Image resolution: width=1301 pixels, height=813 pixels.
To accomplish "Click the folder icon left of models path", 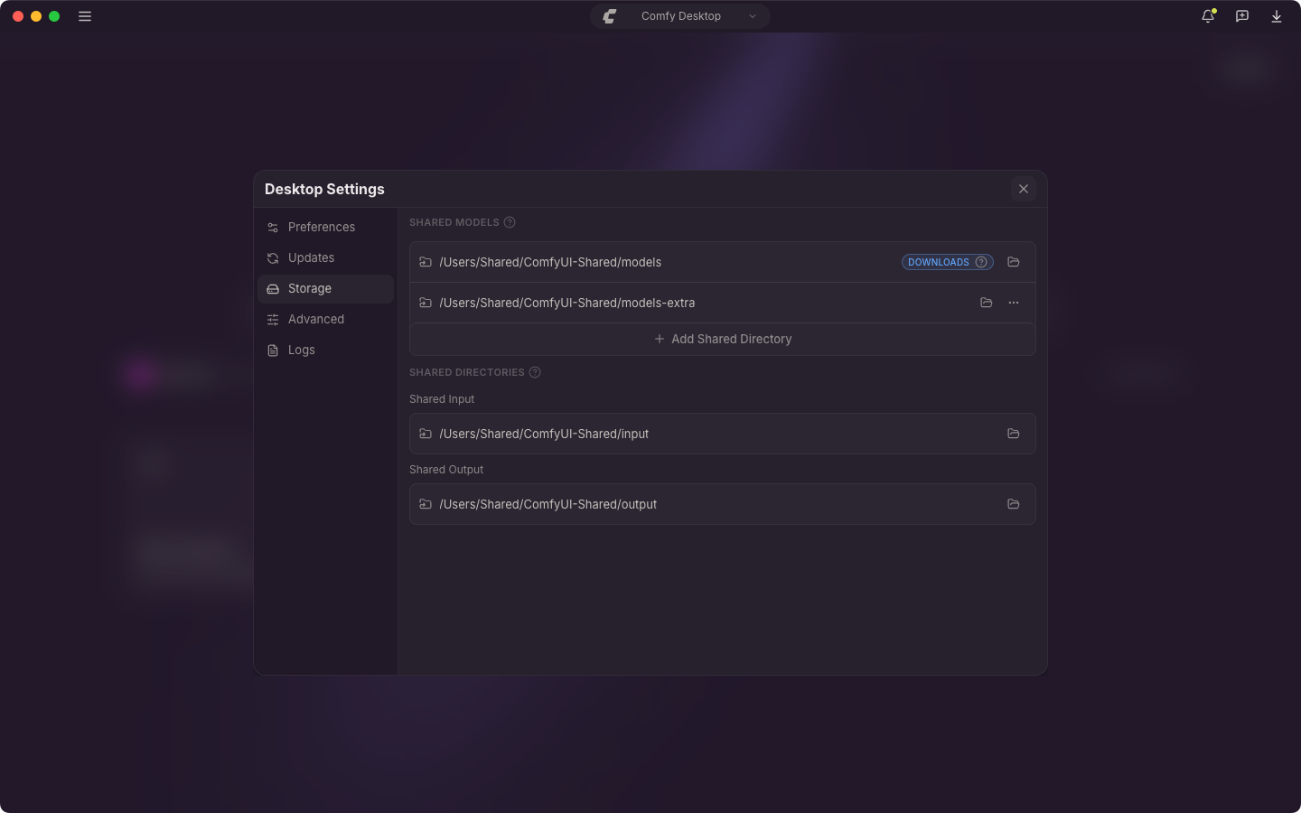I will [426, 262].
